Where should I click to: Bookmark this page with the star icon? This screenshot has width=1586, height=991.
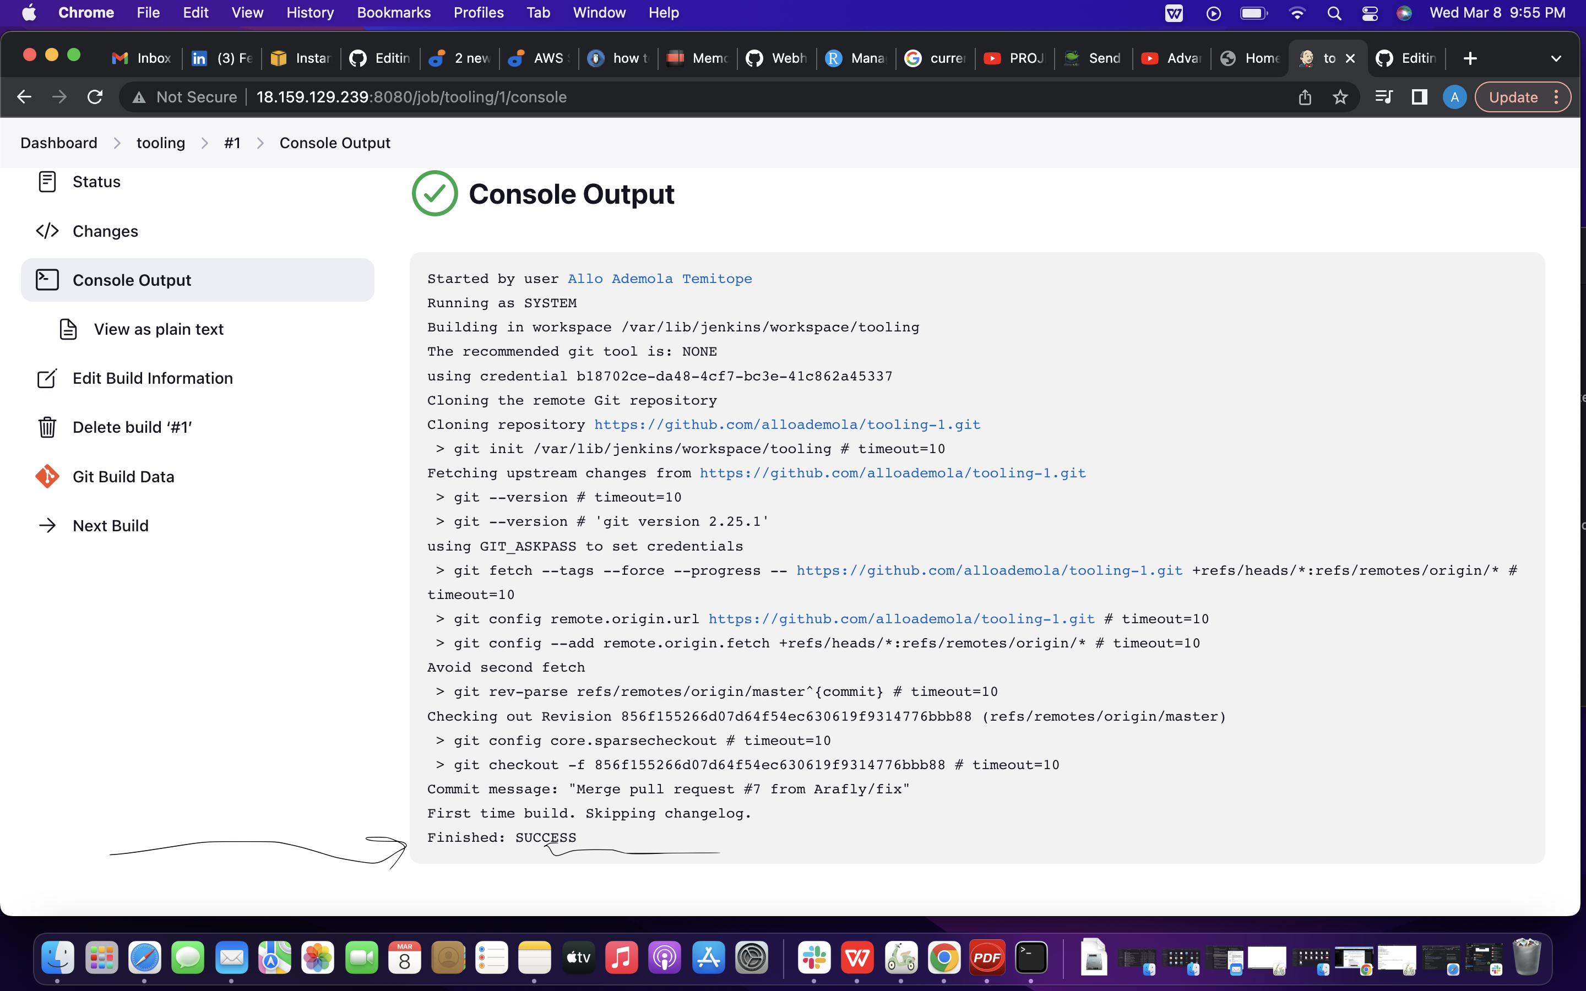1341,97
